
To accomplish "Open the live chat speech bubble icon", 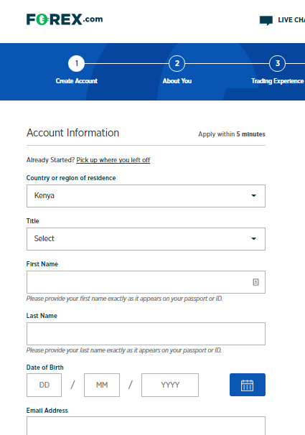I will 266,21.
